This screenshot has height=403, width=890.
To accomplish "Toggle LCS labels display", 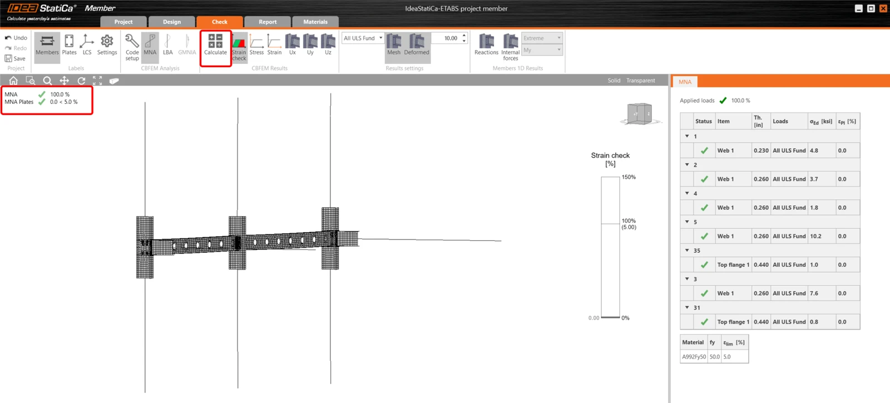I will (87, 45).
